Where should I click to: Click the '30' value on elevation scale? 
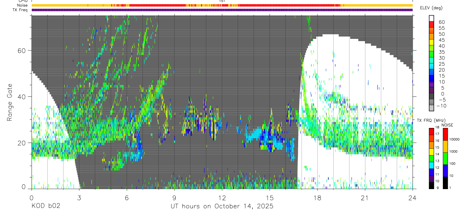coord(441,58)
